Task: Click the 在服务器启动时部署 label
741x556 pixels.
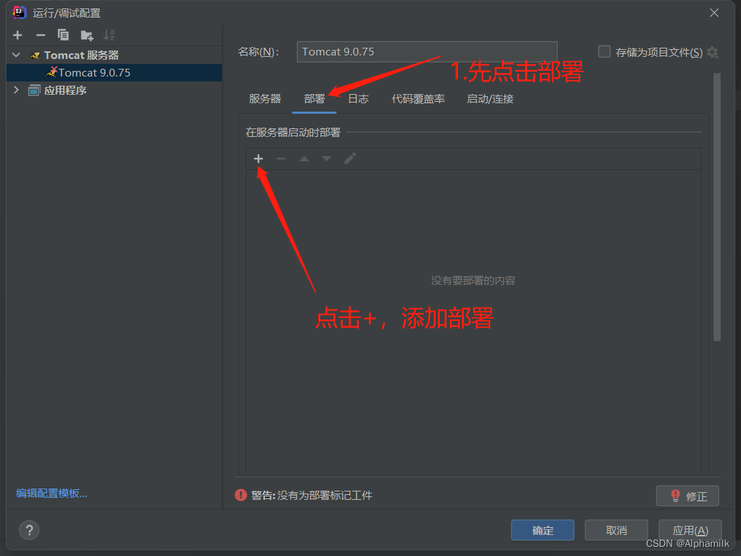Action: [293, 132]
